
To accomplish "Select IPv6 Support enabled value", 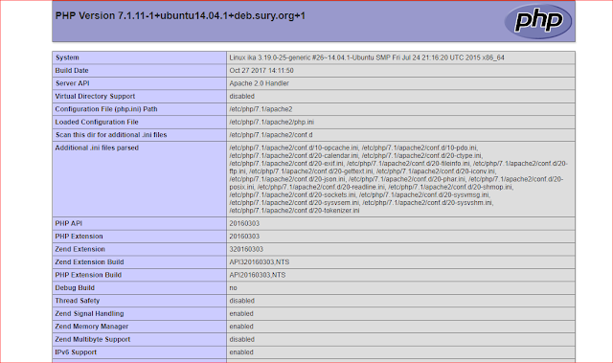I will click(x=241, y=352).
